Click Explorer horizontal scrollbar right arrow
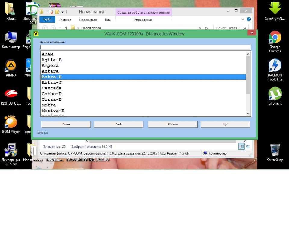 (245, 141)
